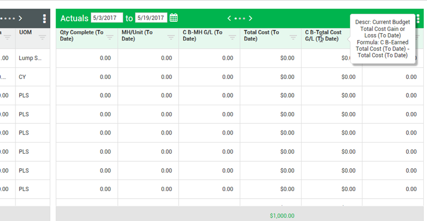
Task: Open the calendar date picker icon
Action: (174, 18)
